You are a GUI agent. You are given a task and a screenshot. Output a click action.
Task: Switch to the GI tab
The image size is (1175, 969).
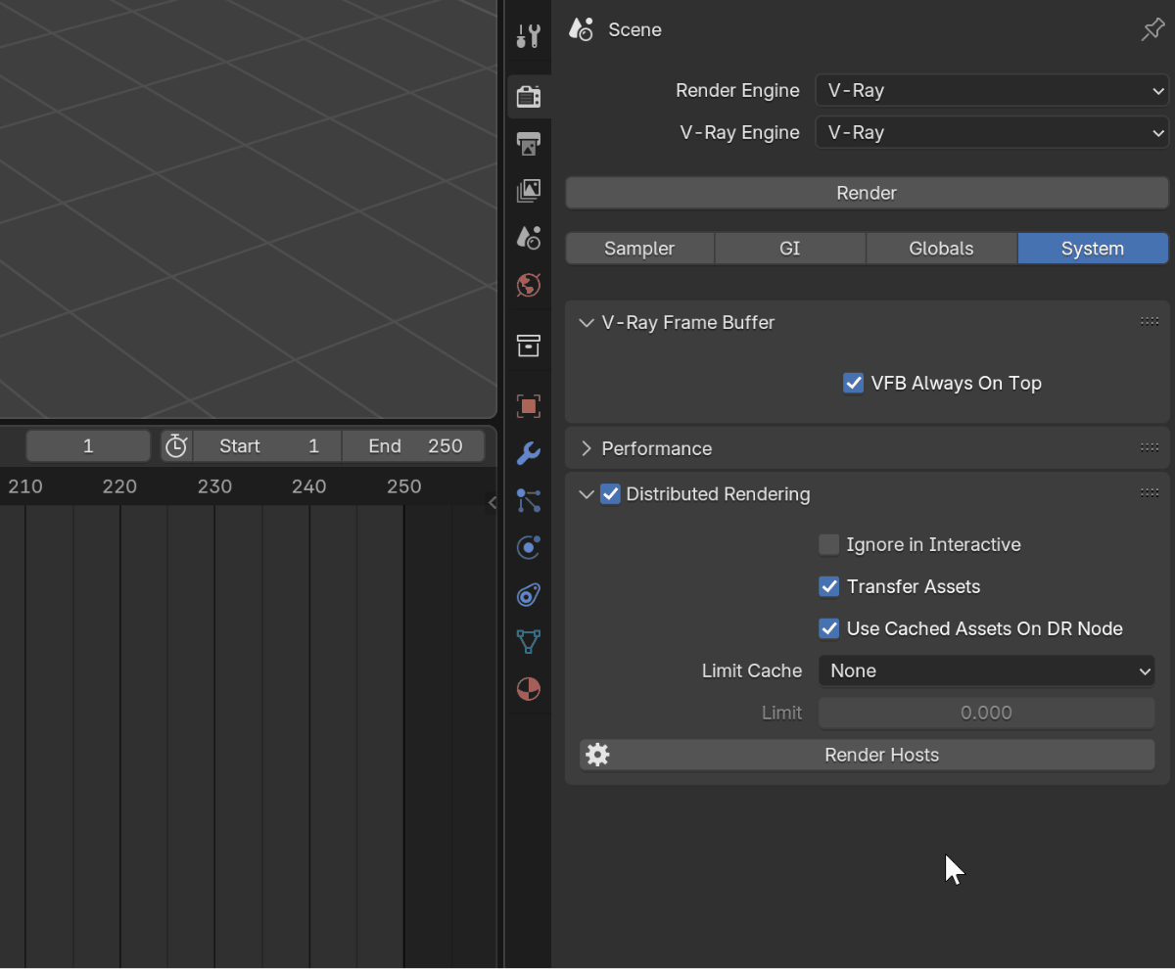tap(790, 249)
